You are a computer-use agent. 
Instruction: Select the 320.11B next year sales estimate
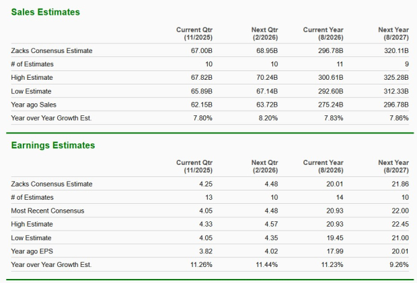pyautogui.click(x=395, y=51)
